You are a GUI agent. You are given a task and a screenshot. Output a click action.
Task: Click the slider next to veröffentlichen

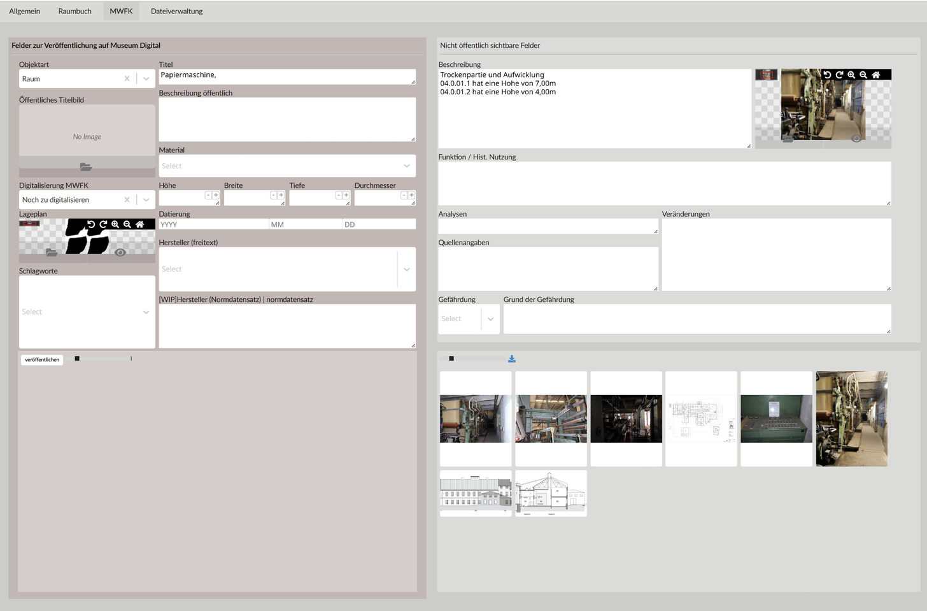(x=78, y=359)
